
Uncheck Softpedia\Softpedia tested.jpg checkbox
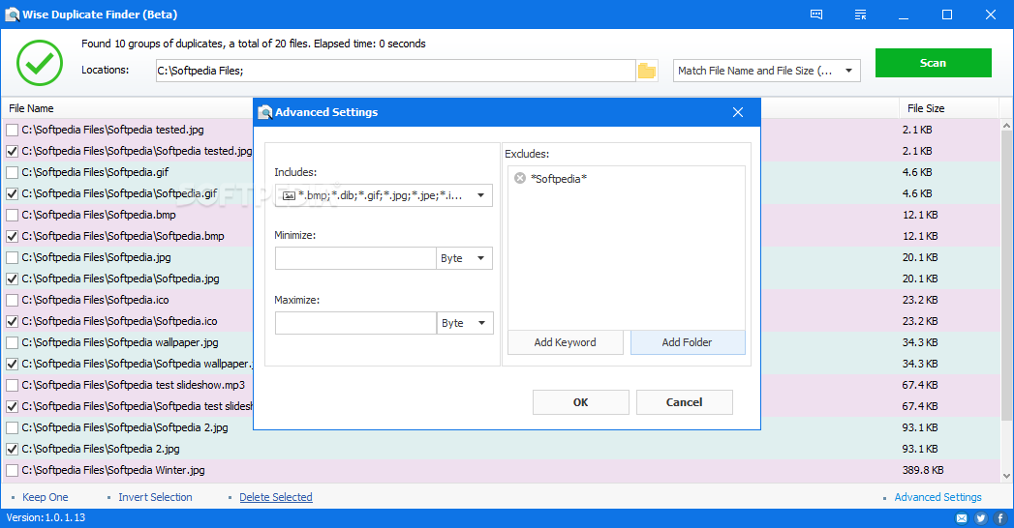(12, 151)
